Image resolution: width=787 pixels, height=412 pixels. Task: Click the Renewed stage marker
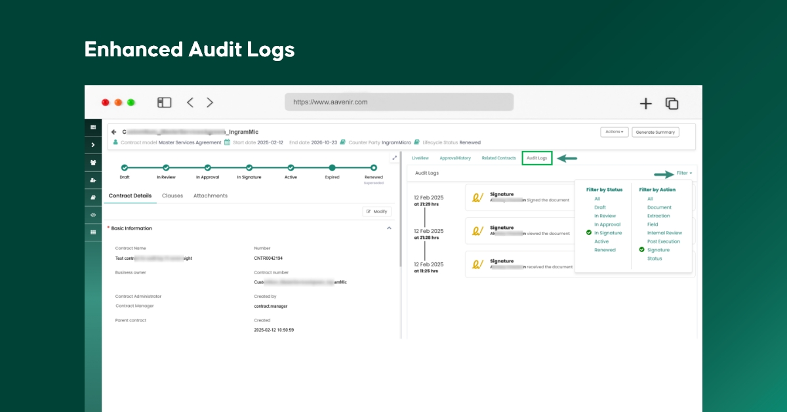(374, 168)
